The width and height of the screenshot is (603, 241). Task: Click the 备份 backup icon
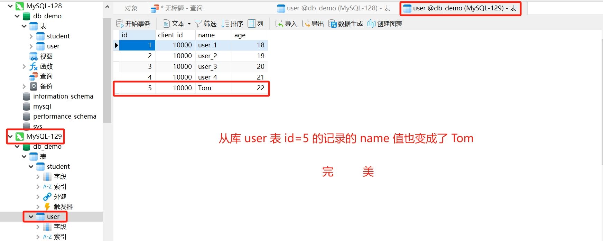(34, 86)
